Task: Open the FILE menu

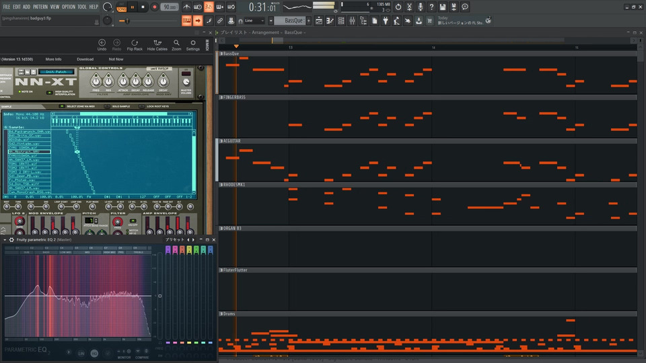Action: (x=6, y=7)
